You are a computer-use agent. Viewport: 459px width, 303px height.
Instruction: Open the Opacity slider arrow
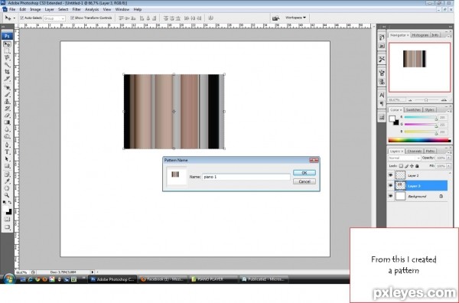(448, 158)
